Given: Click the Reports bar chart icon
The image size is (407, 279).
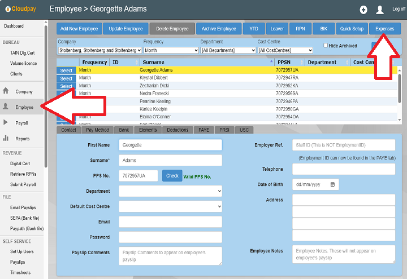Looking at the screenshot, I should tap(6, 138).
